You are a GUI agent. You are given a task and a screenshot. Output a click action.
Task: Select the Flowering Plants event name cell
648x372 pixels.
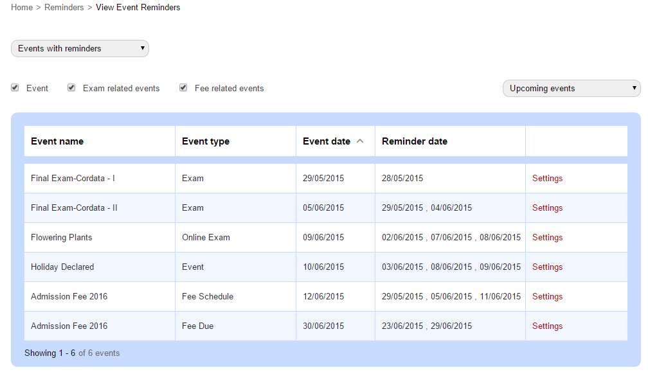pyautogui.click(x=100, y=238)
